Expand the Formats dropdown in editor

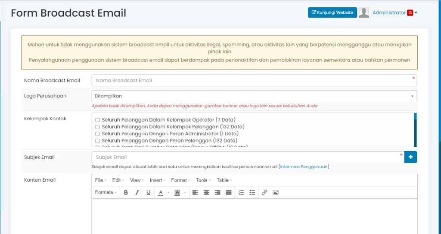coord(106,192)
